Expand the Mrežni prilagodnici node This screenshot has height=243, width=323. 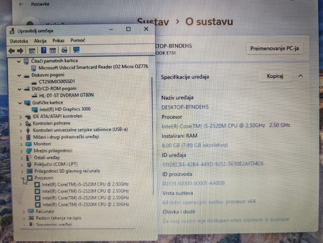click(x=22, y=151)
